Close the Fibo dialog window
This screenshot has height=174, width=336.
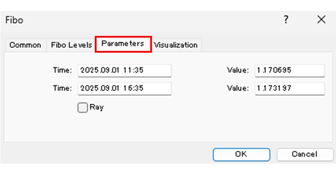pos(321,20)
